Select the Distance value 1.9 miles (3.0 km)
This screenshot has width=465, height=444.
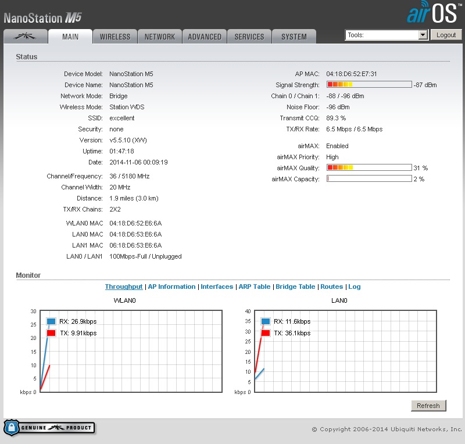[134, 198]
